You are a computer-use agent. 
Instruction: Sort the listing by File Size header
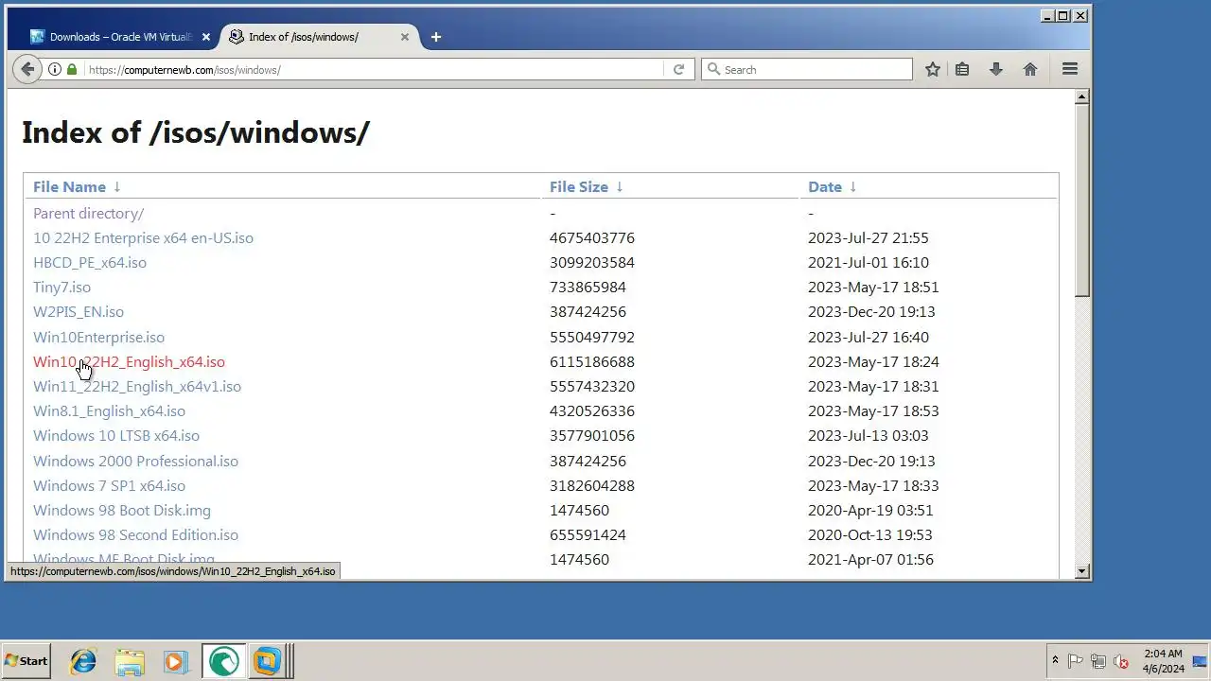[579, 187]
